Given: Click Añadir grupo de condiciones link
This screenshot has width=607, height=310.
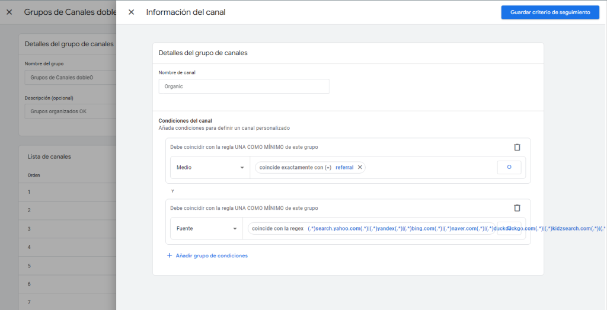Looking at the screenshot, I should 212,255.
